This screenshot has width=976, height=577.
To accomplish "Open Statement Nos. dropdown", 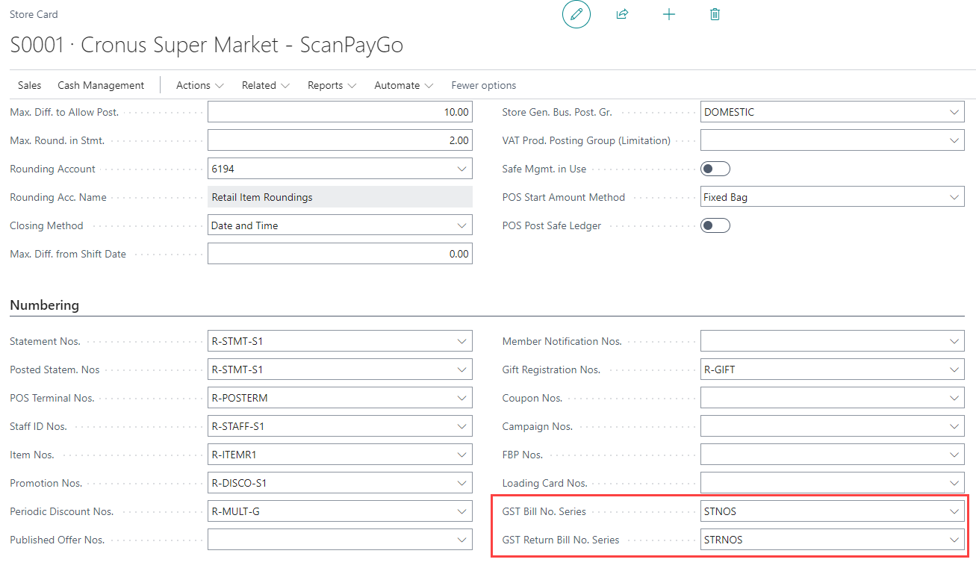I will pos(461,341).
